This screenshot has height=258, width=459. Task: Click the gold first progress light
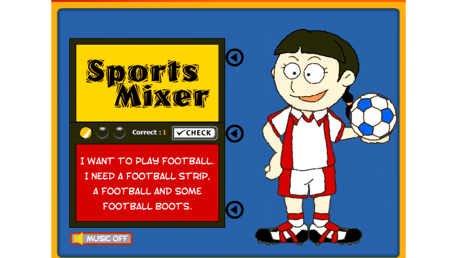pyautogui.click(x=86, y=133)
